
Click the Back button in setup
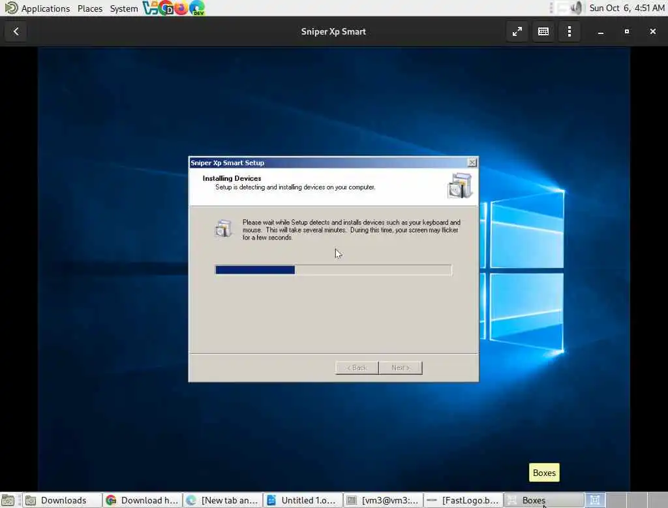[357, 368]
